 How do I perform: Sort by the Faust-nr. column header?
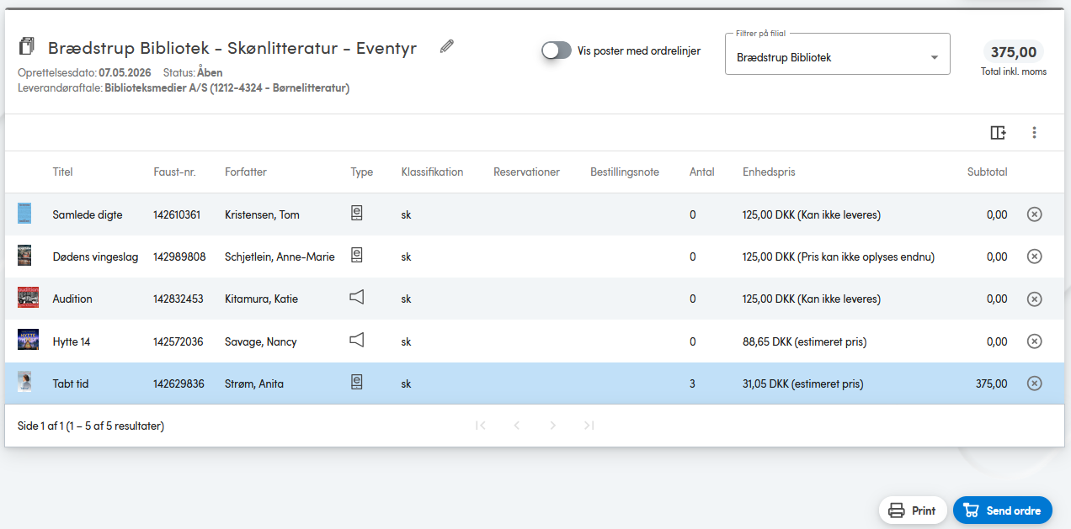point(174,172)
